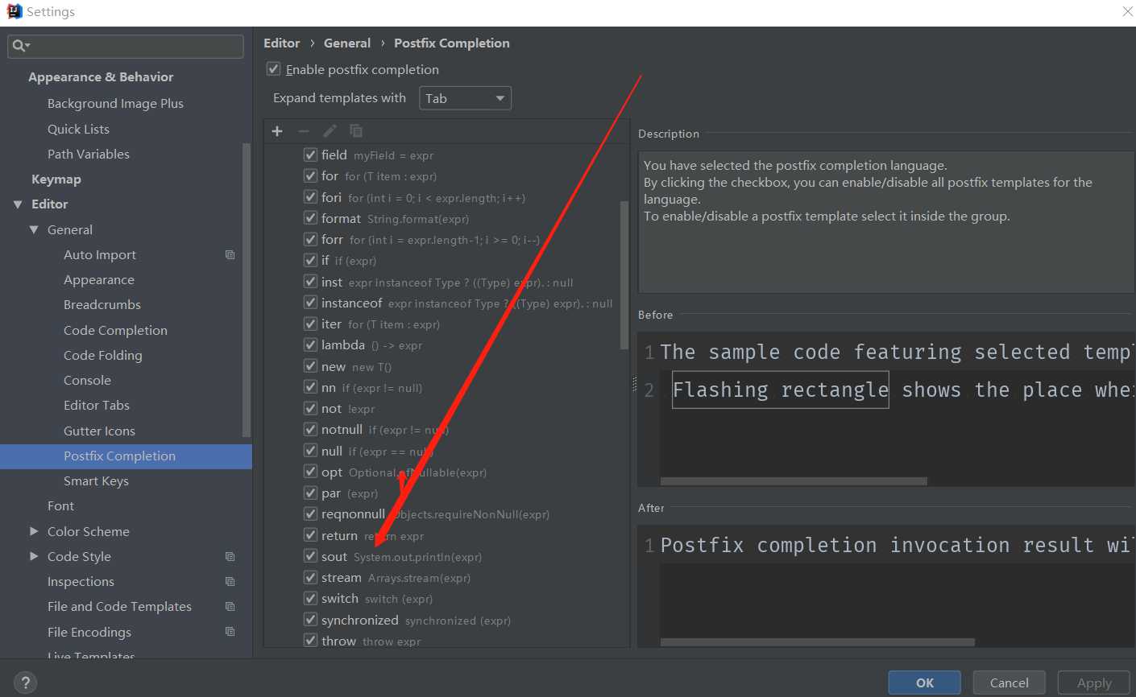
Task: Select Code Folding in the sidebar
Action: coord(102,356)
